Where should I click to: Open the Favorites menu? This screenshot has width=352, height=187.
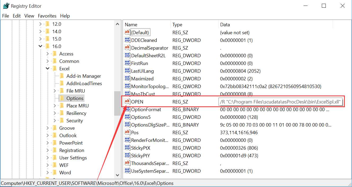coord(47,16)
